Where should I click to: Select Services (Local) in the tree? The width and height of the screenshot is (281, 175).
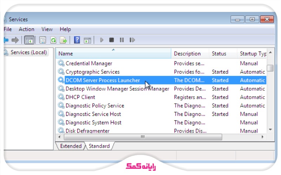point(28,52)
